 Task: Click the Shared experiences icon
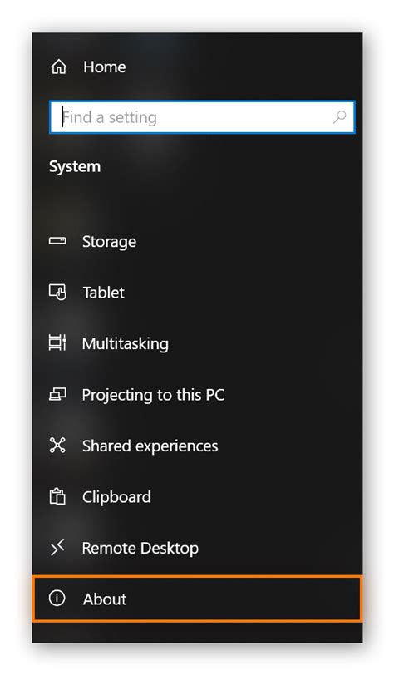coord(57,445)
